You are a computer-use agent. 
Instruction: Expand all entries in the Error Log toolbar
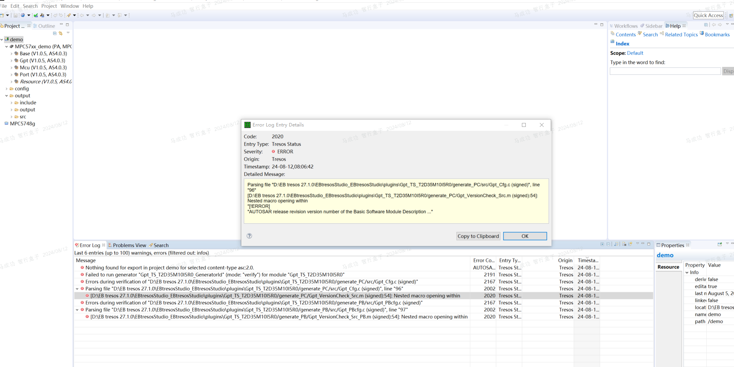602,244
